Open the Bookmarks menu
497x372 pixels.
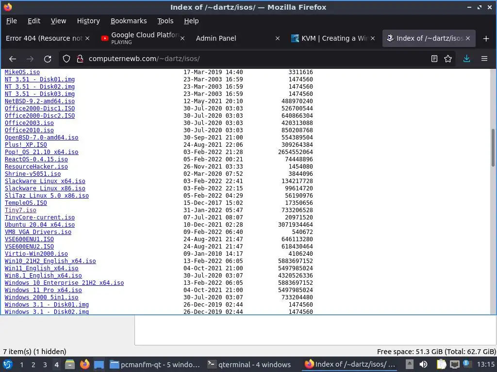tap(129, 21)
